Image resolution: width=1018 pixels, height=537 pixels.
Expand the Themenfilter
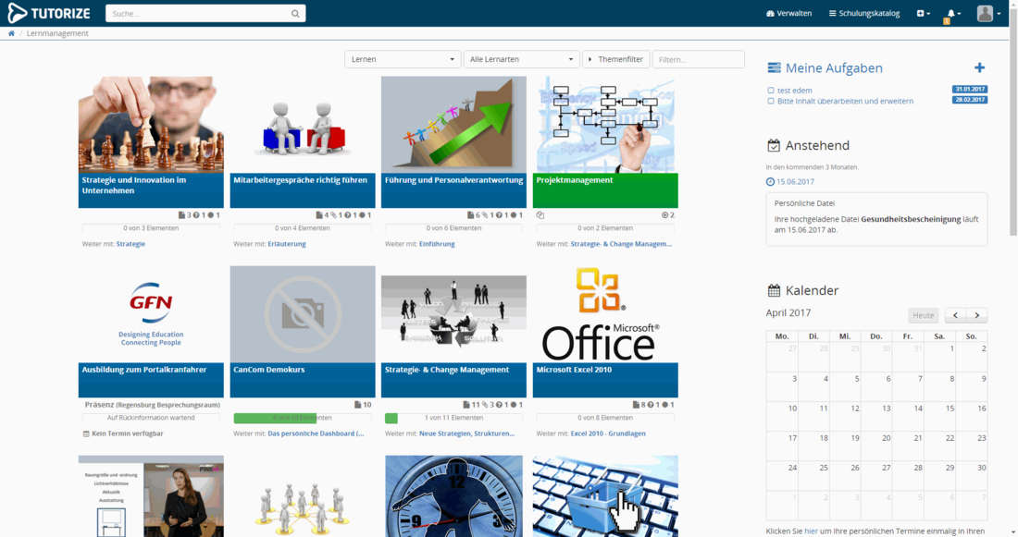615,59
